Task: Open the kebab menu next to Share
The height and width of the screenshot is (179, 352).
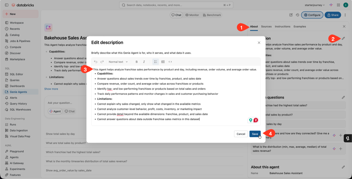Action: click(345, 15)
